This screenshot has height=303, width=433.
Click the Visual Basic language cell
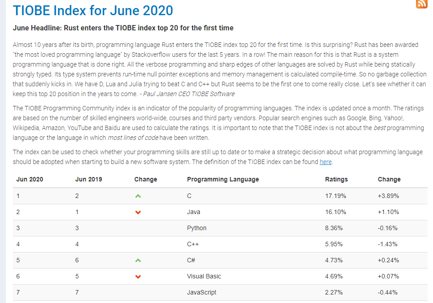point(204,276)
